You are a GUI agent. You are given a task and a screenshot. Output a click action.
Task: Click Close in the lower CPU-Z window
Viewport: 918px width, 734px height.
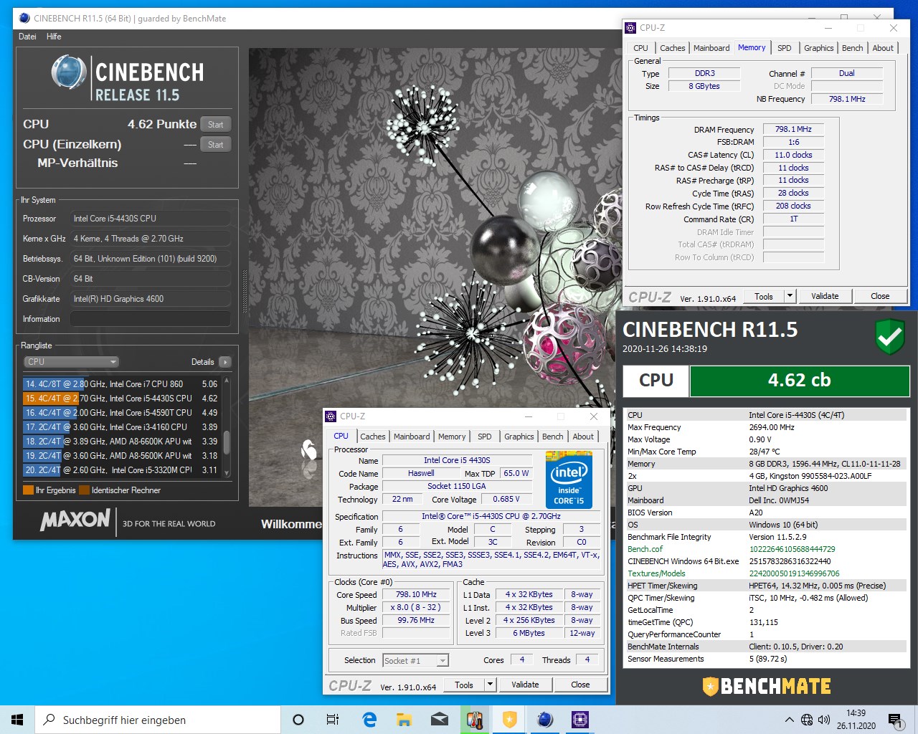(x=580, y=685)
